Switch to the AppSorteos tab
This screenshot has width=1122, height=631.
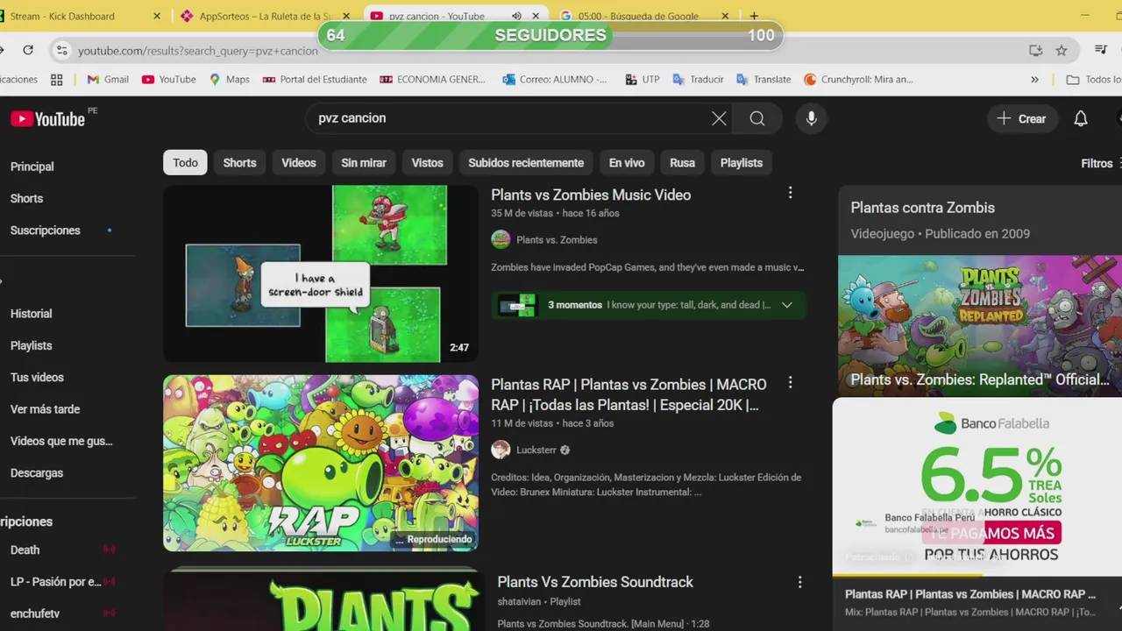263,16
